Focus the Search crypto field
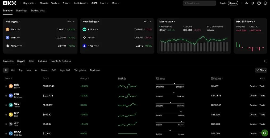Screen dimensions: 270x138 coord(199,3)
